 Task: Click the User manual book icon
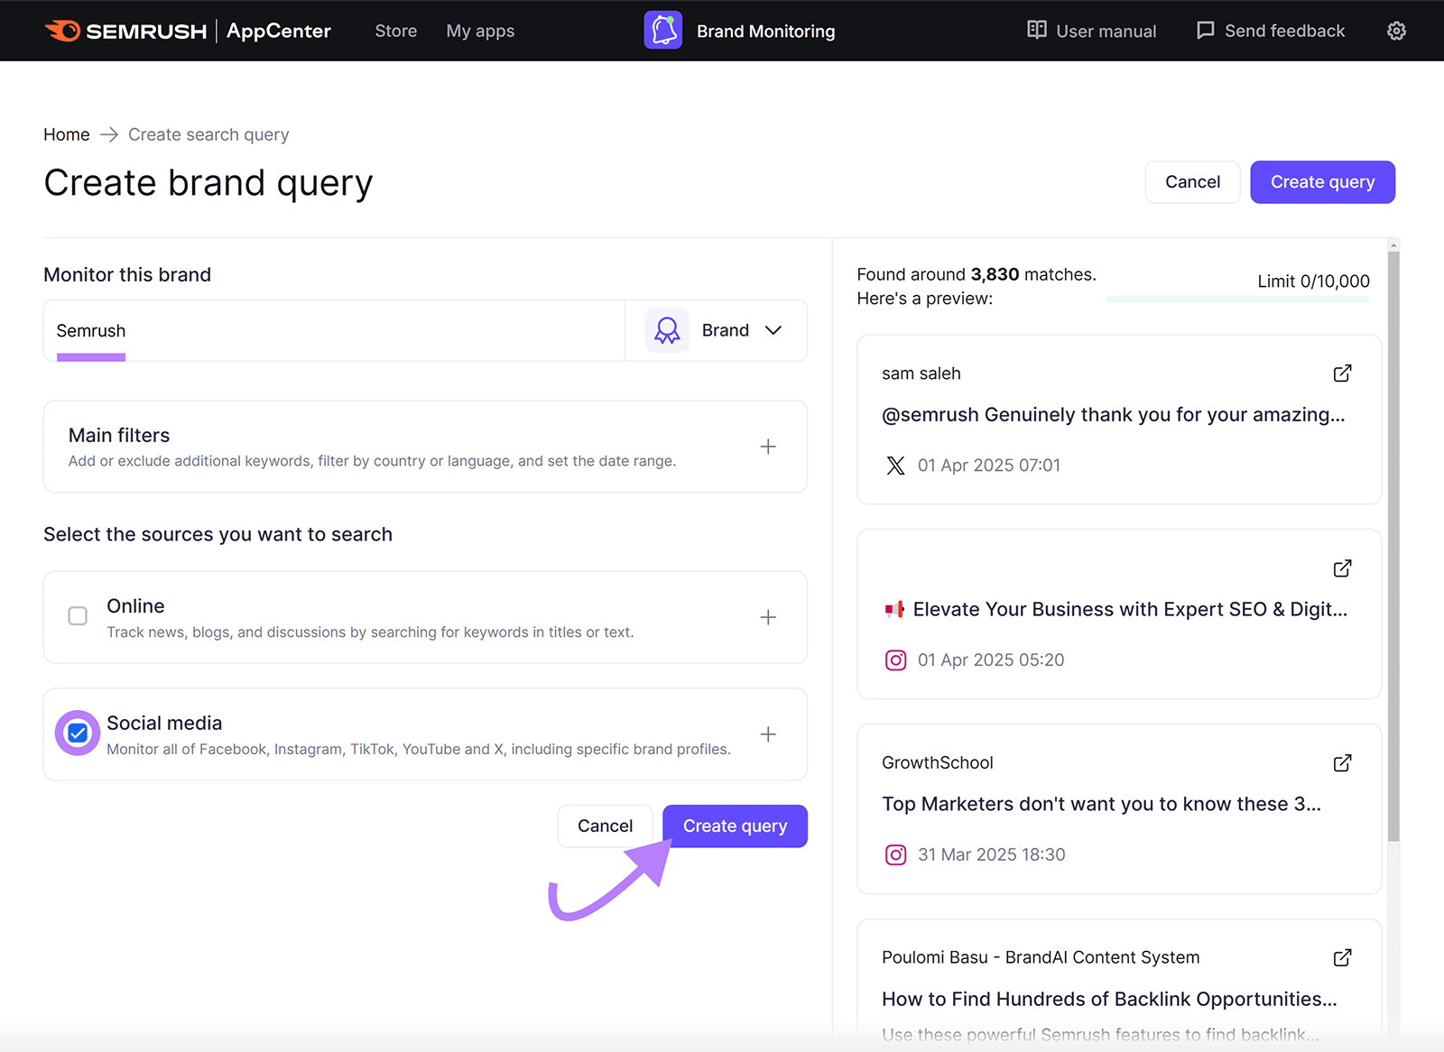[1037, 30]
